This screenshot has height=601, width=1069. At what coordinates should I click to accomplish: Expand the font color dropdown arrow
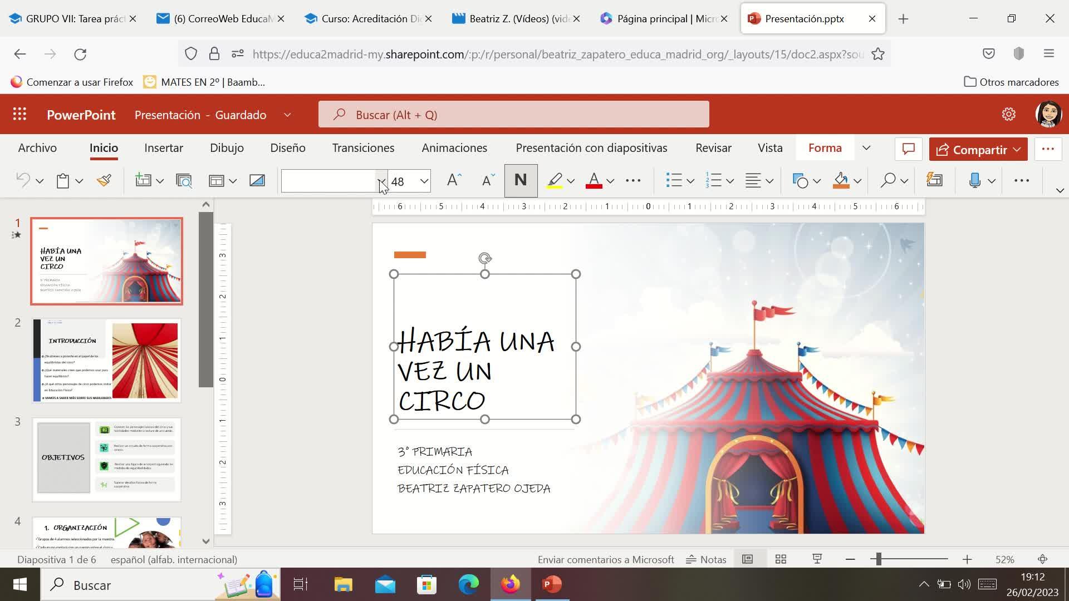pos(610,181)
